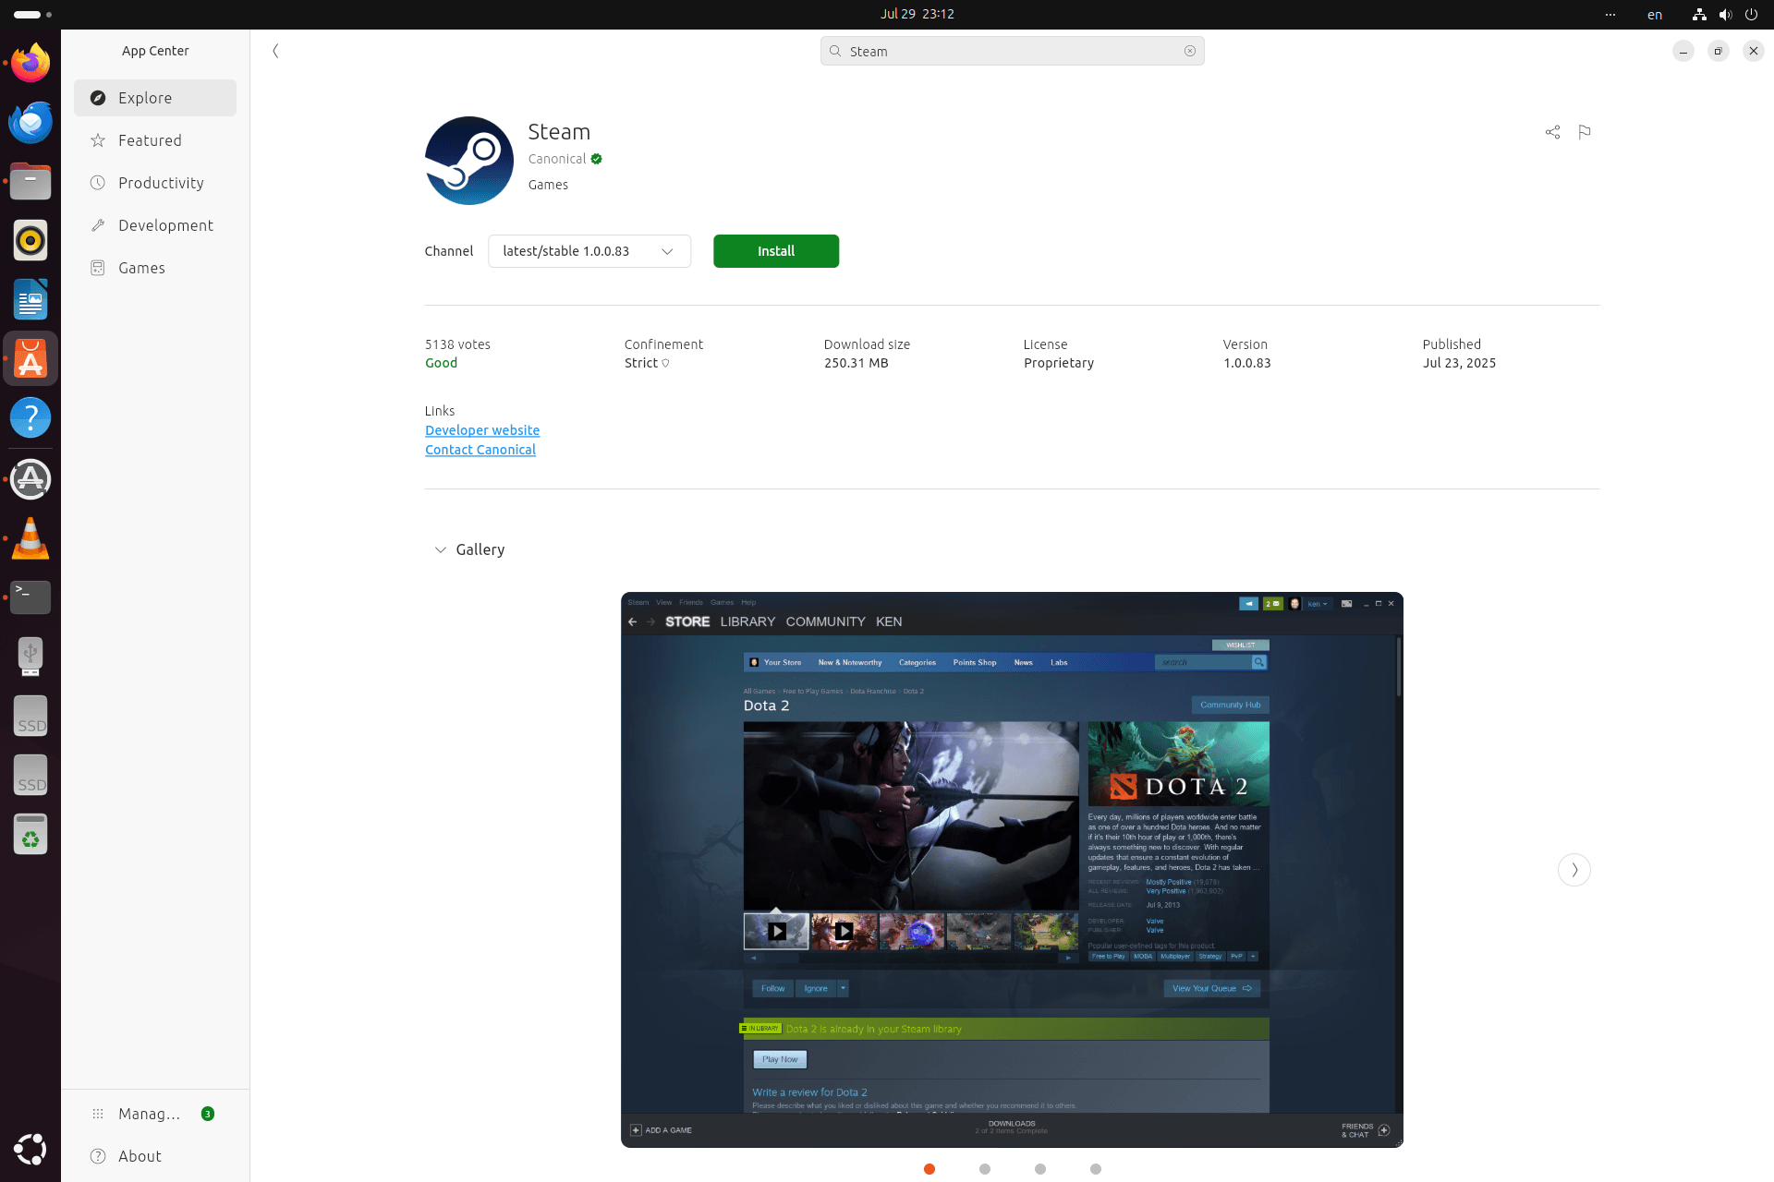This screenshot has width=1774, height=1182.
Task: Launch LibreOffice Writer from dock
Action: point(30,299)
